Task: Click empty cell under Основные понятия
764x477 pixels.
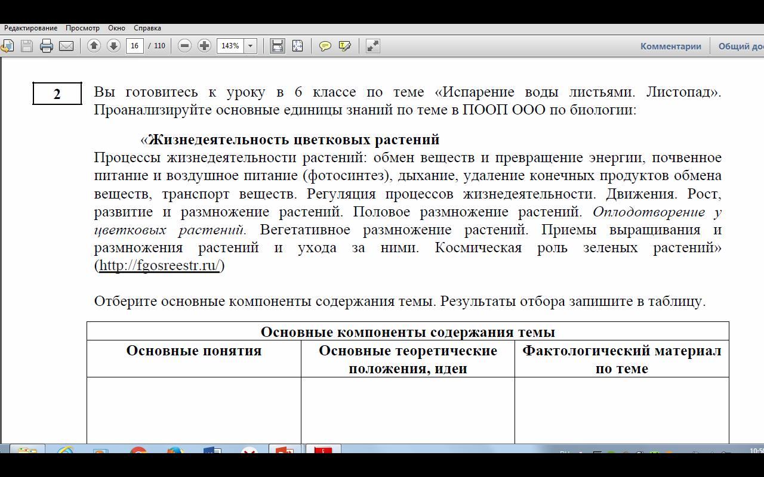Action: pyautogui.click(x=194, y=410)
